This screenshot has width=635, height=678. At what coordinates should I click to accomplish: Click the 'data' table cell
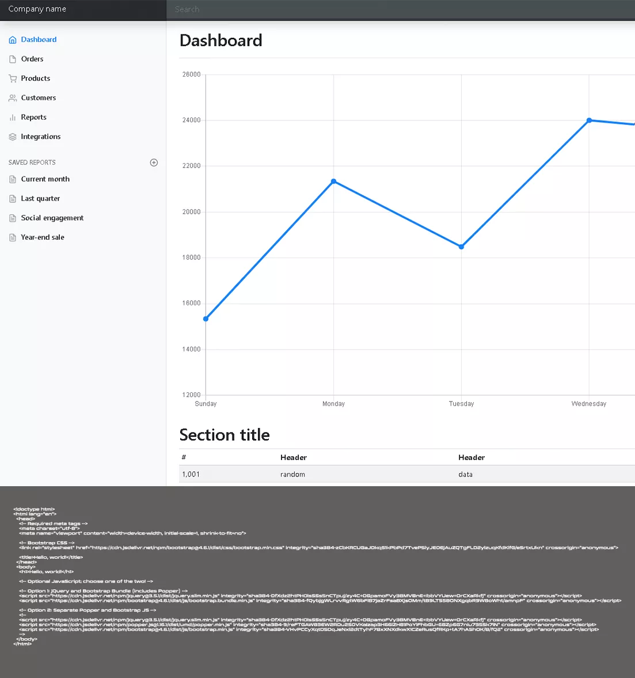pos(466,474)
